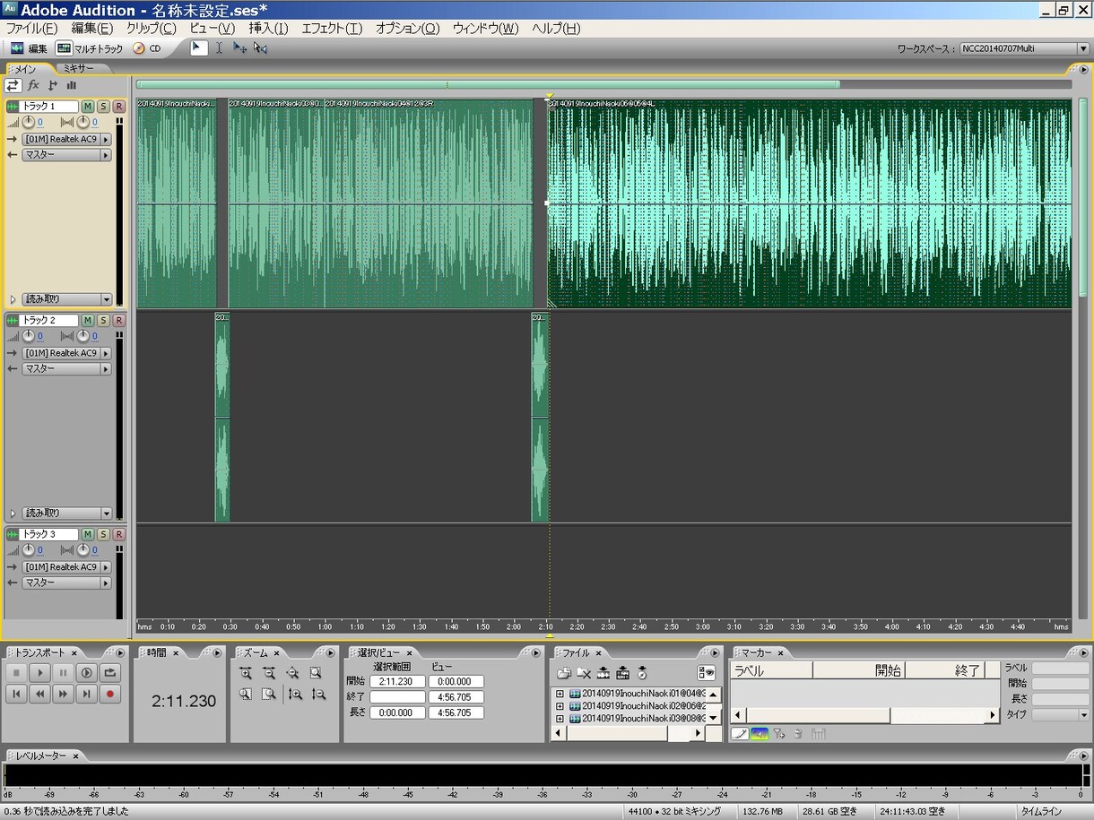
Task: Switch to the ミキサー tab
Action: [x=80, y=68]
